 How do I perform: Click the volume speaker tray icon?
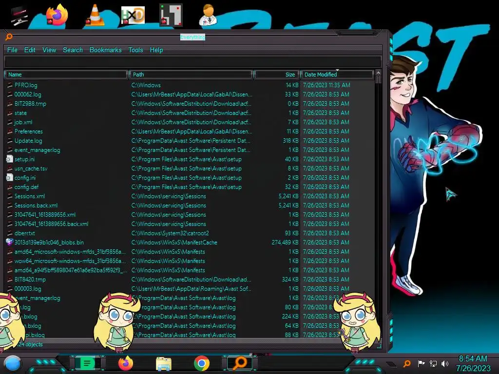[445, 363]
